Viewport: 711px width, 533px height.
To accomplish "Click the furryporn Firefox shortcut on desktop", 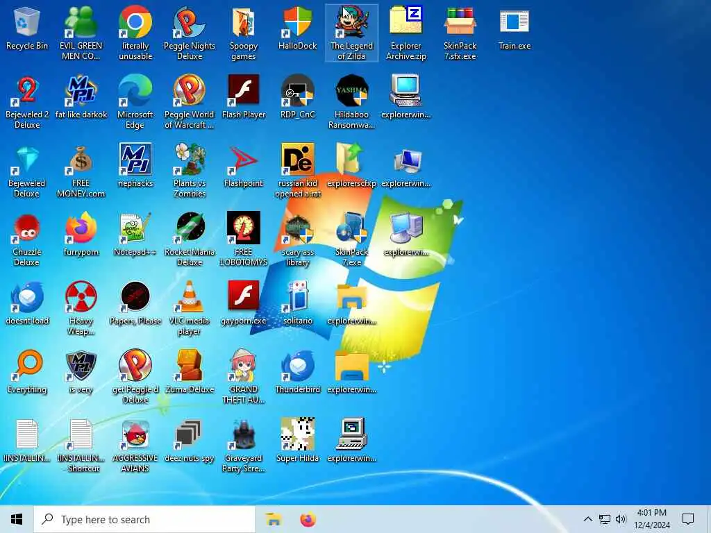I will click(x=81, y=228).
